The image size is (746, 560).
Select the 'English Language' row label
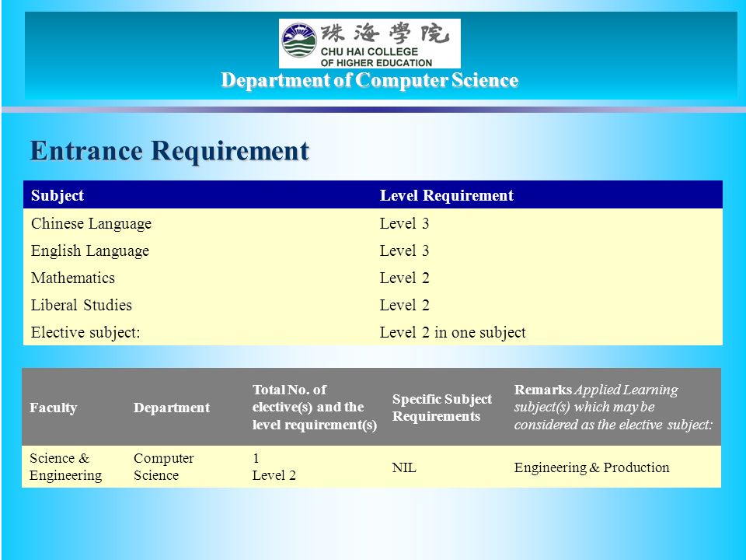point(90,250)
